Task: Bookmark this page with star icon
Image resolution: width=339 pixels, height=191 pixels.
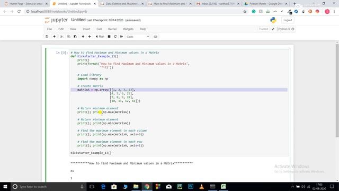Action: tap(245, 12)
